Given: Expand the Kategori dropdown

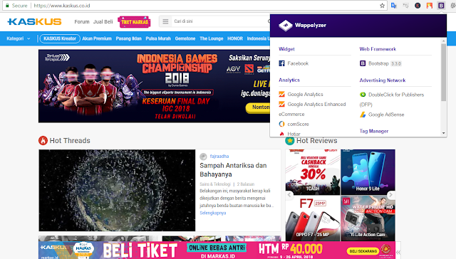Looking at the screenshot, I should pyautogui.click(x=19, y=38).
